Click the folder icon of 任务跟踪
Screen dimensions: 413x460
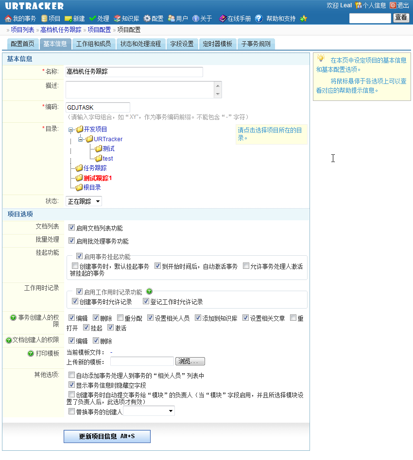pyautogui.click(x=79, y=168)
